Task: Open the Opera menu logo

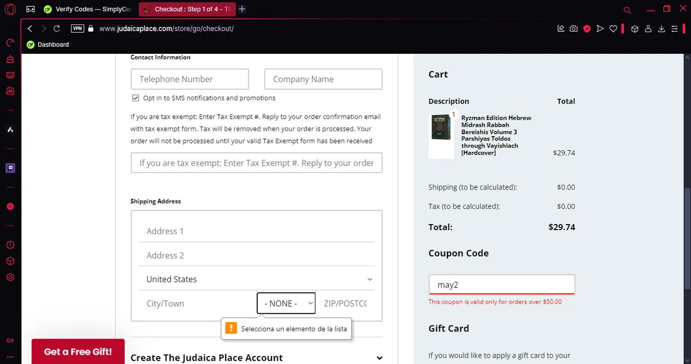Action: point(10,9)
